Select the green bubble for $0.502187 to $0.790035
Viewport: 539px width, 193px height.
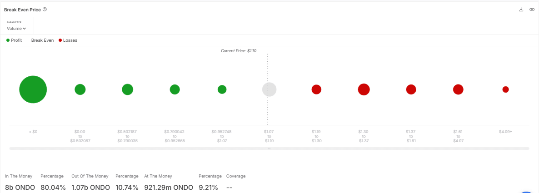pos(127,89)
